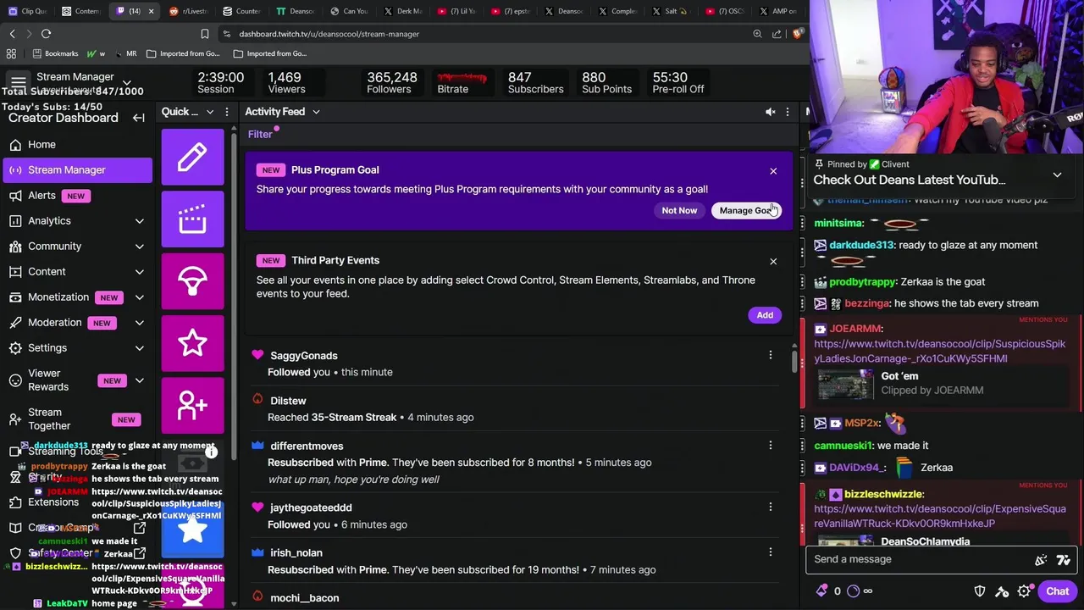Send message with Chat button
Screen dimensions: 1084x610
click(x=1057, y=591)
